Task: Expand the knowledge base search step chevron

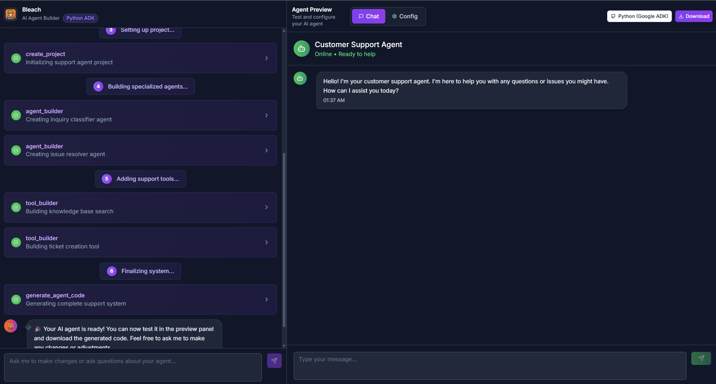Action: tap(266, 207)
